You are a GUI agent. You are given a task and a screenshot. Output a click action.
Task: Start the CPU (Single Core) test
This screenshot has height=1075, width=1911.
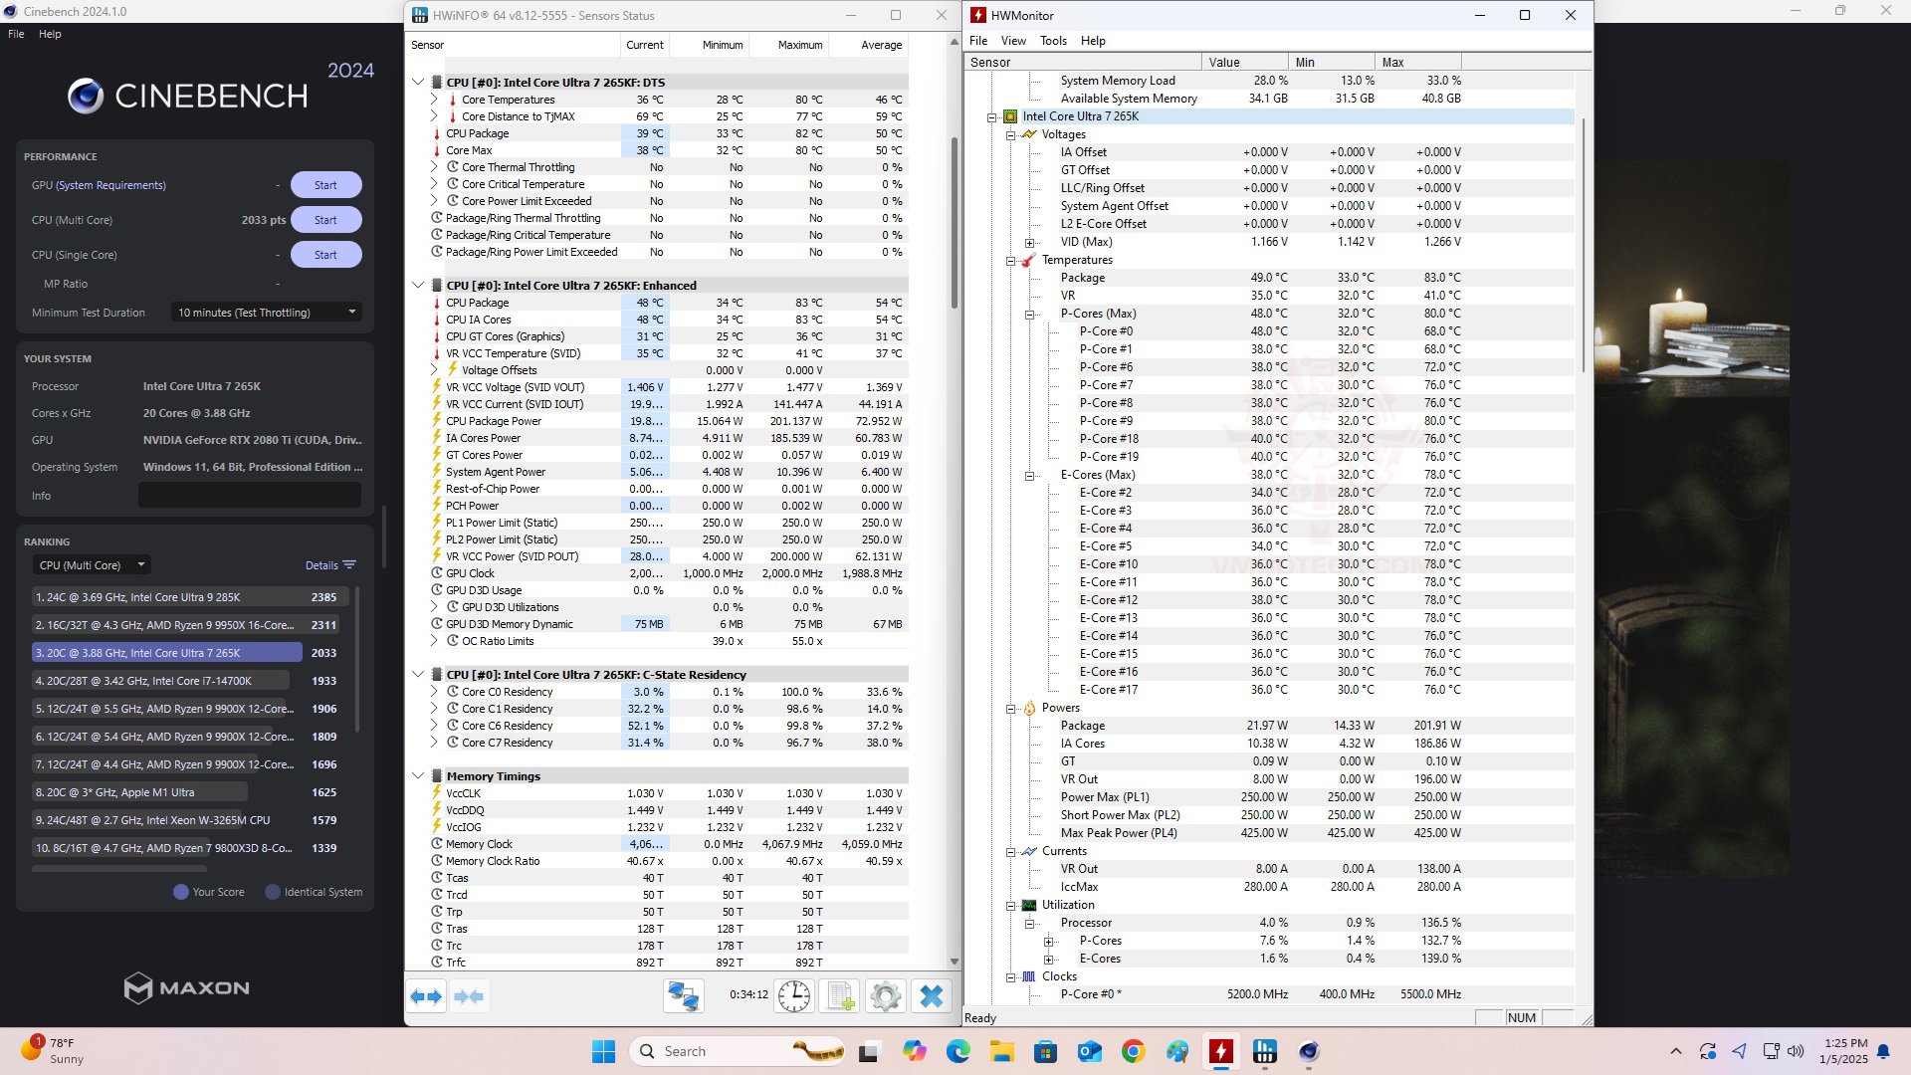coord(325,255)
